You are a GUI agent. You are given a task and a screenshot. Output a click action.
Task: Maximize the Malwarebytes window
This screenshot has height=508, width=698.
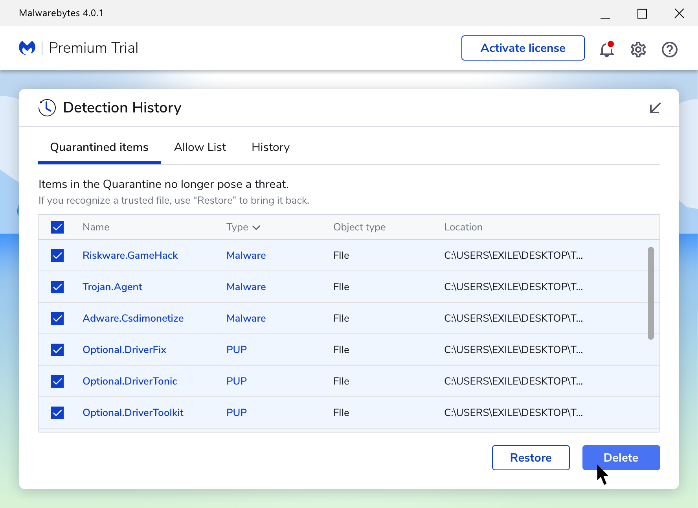coord(642,14)
